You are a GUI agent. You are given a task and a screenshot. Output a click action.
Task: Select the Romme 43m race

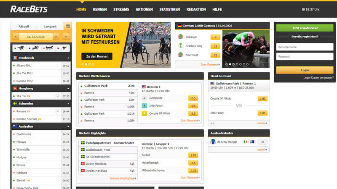(x=108, y=93)
